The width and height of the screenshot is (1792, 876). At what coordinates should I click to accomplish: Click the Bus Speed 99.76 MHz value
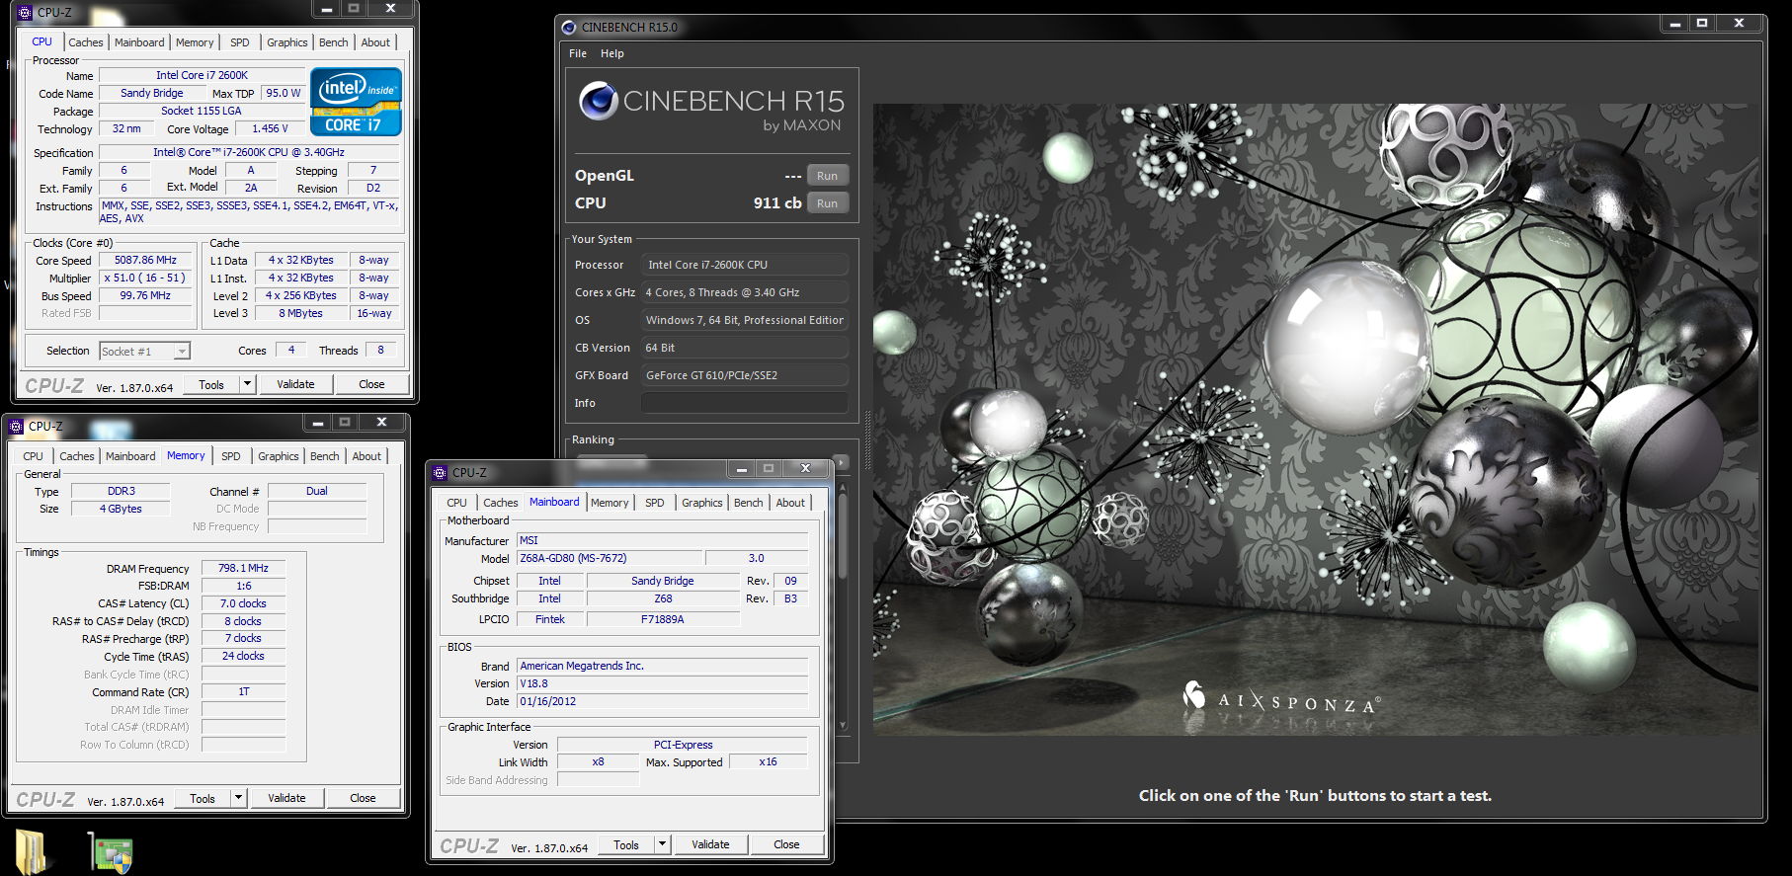[145, 296]
